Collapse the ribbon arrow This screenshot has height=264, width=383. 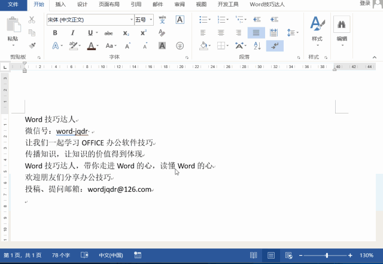[x=375, y=57]
